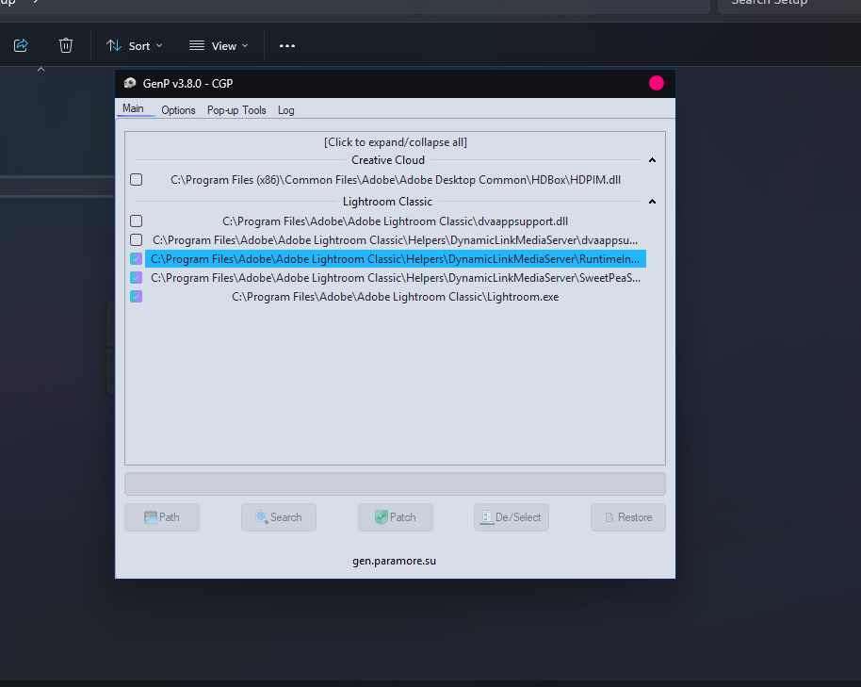Image resolution: width=861 pixels, height=687 pixels.
Task: Select the Lightroom Classic\dvaappsupport.dll path row
Action: (x=396, y=221)
